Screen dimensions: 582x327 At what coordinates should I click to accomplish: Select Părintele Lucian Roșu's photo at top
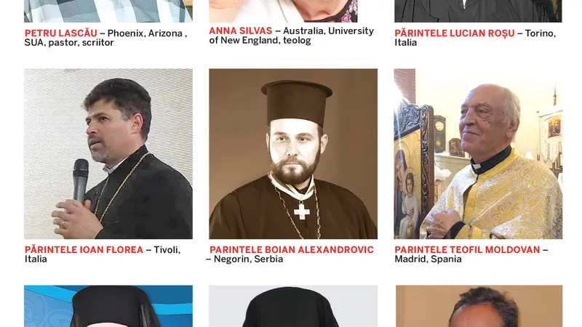tap(478, 11)
